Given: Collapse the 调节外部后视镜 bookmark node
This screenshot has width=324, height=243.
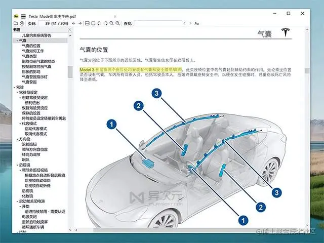Looking at the screenshot, I should coord(20,170).
